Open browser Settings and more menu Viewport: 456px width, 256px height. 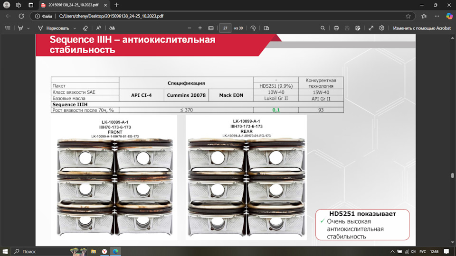437,16
